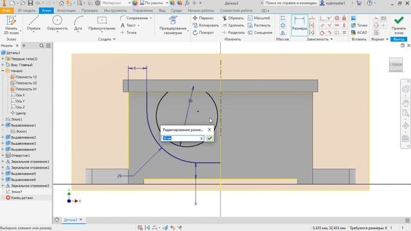The image size is (411, 231).
Task: Click Проецирование геометрии tool
Action: [173, 25]
